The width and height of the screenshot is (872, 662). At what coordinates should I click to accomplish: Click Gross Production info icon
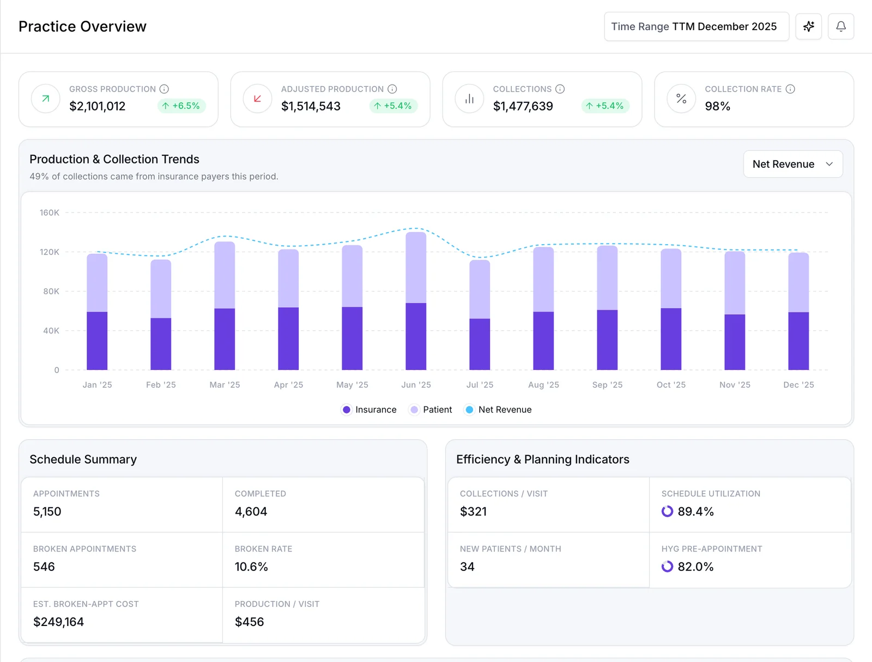click(164, 89)
